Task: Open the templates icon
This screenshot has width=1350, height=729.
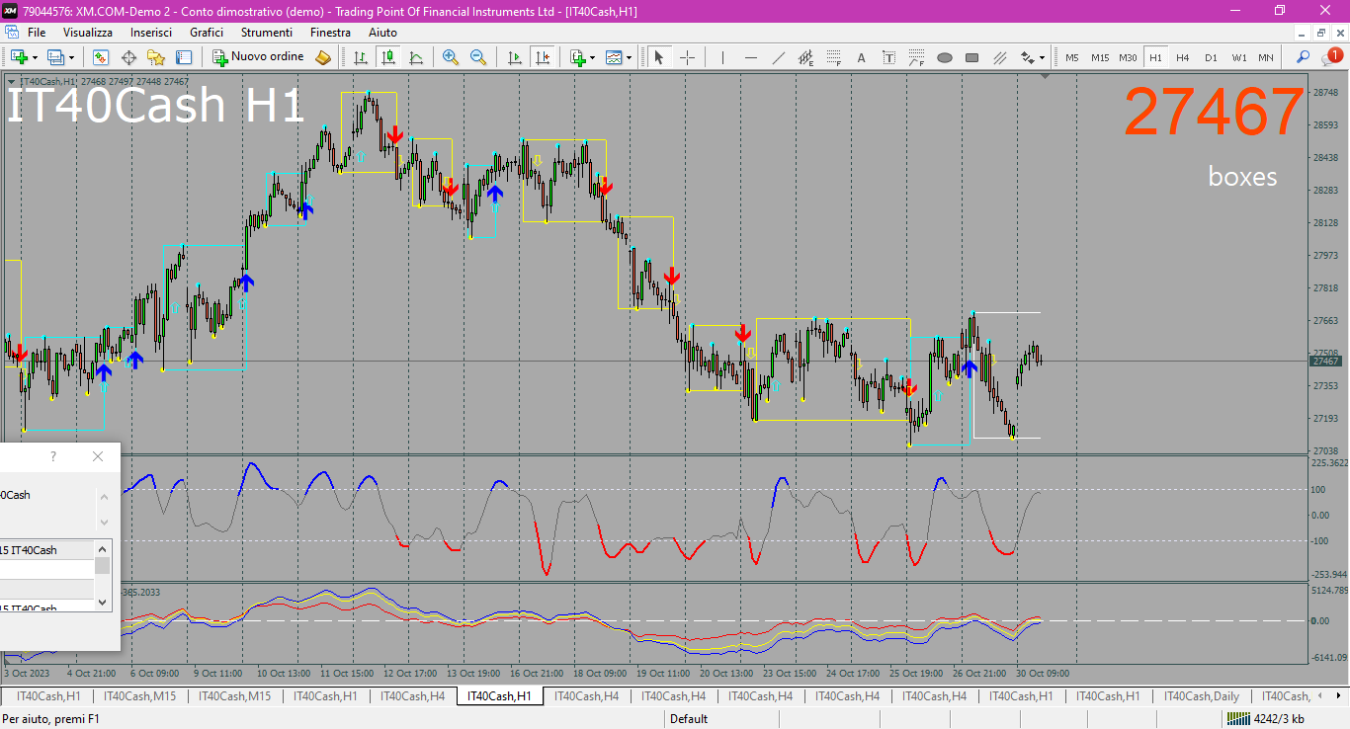Action: pos(614,57)
